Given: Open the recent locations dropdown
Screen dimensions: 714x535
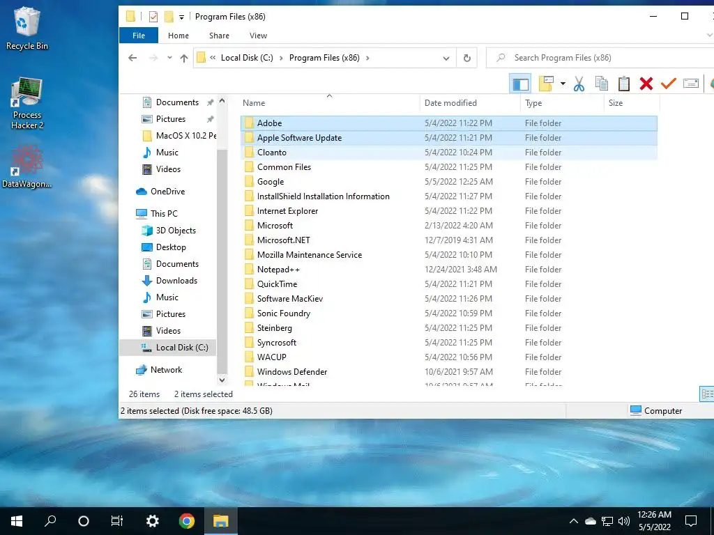Looking at the screenshot, I should (x=169, y=58).
